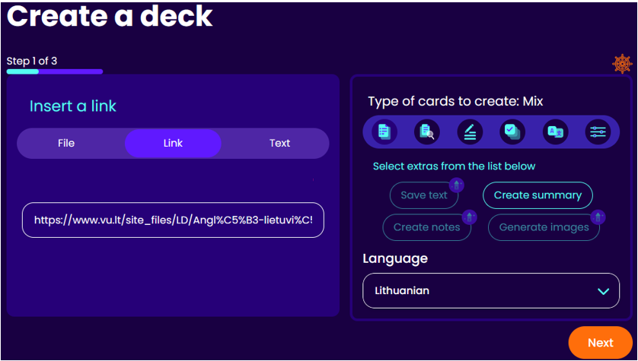Enable the Create notes extra

(x=426, y=227)
